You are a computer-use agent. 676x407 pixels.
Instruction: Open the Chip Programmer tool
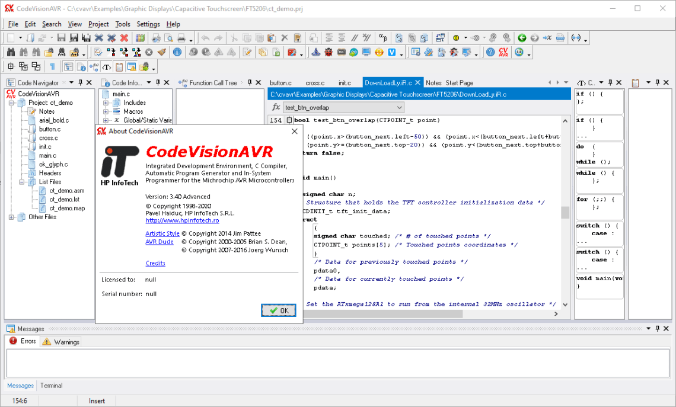[340, 52]
